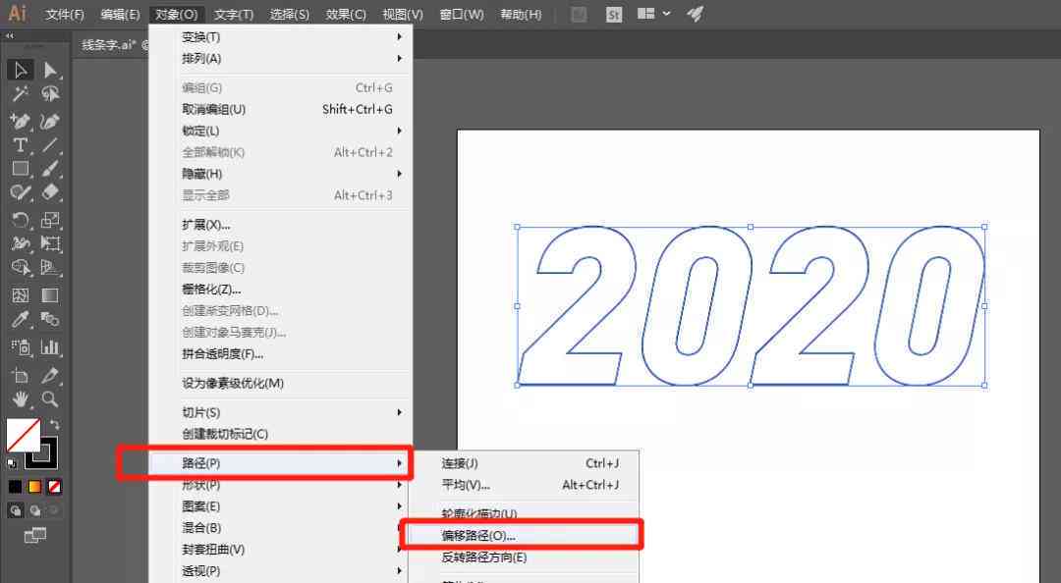Open the 效果(C) menu
The width and height of the screenshot is (1061, 583).
(346, 14)
